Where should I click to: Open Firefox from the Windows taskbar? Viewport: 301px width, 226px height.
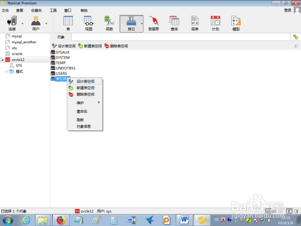(61, 220)
